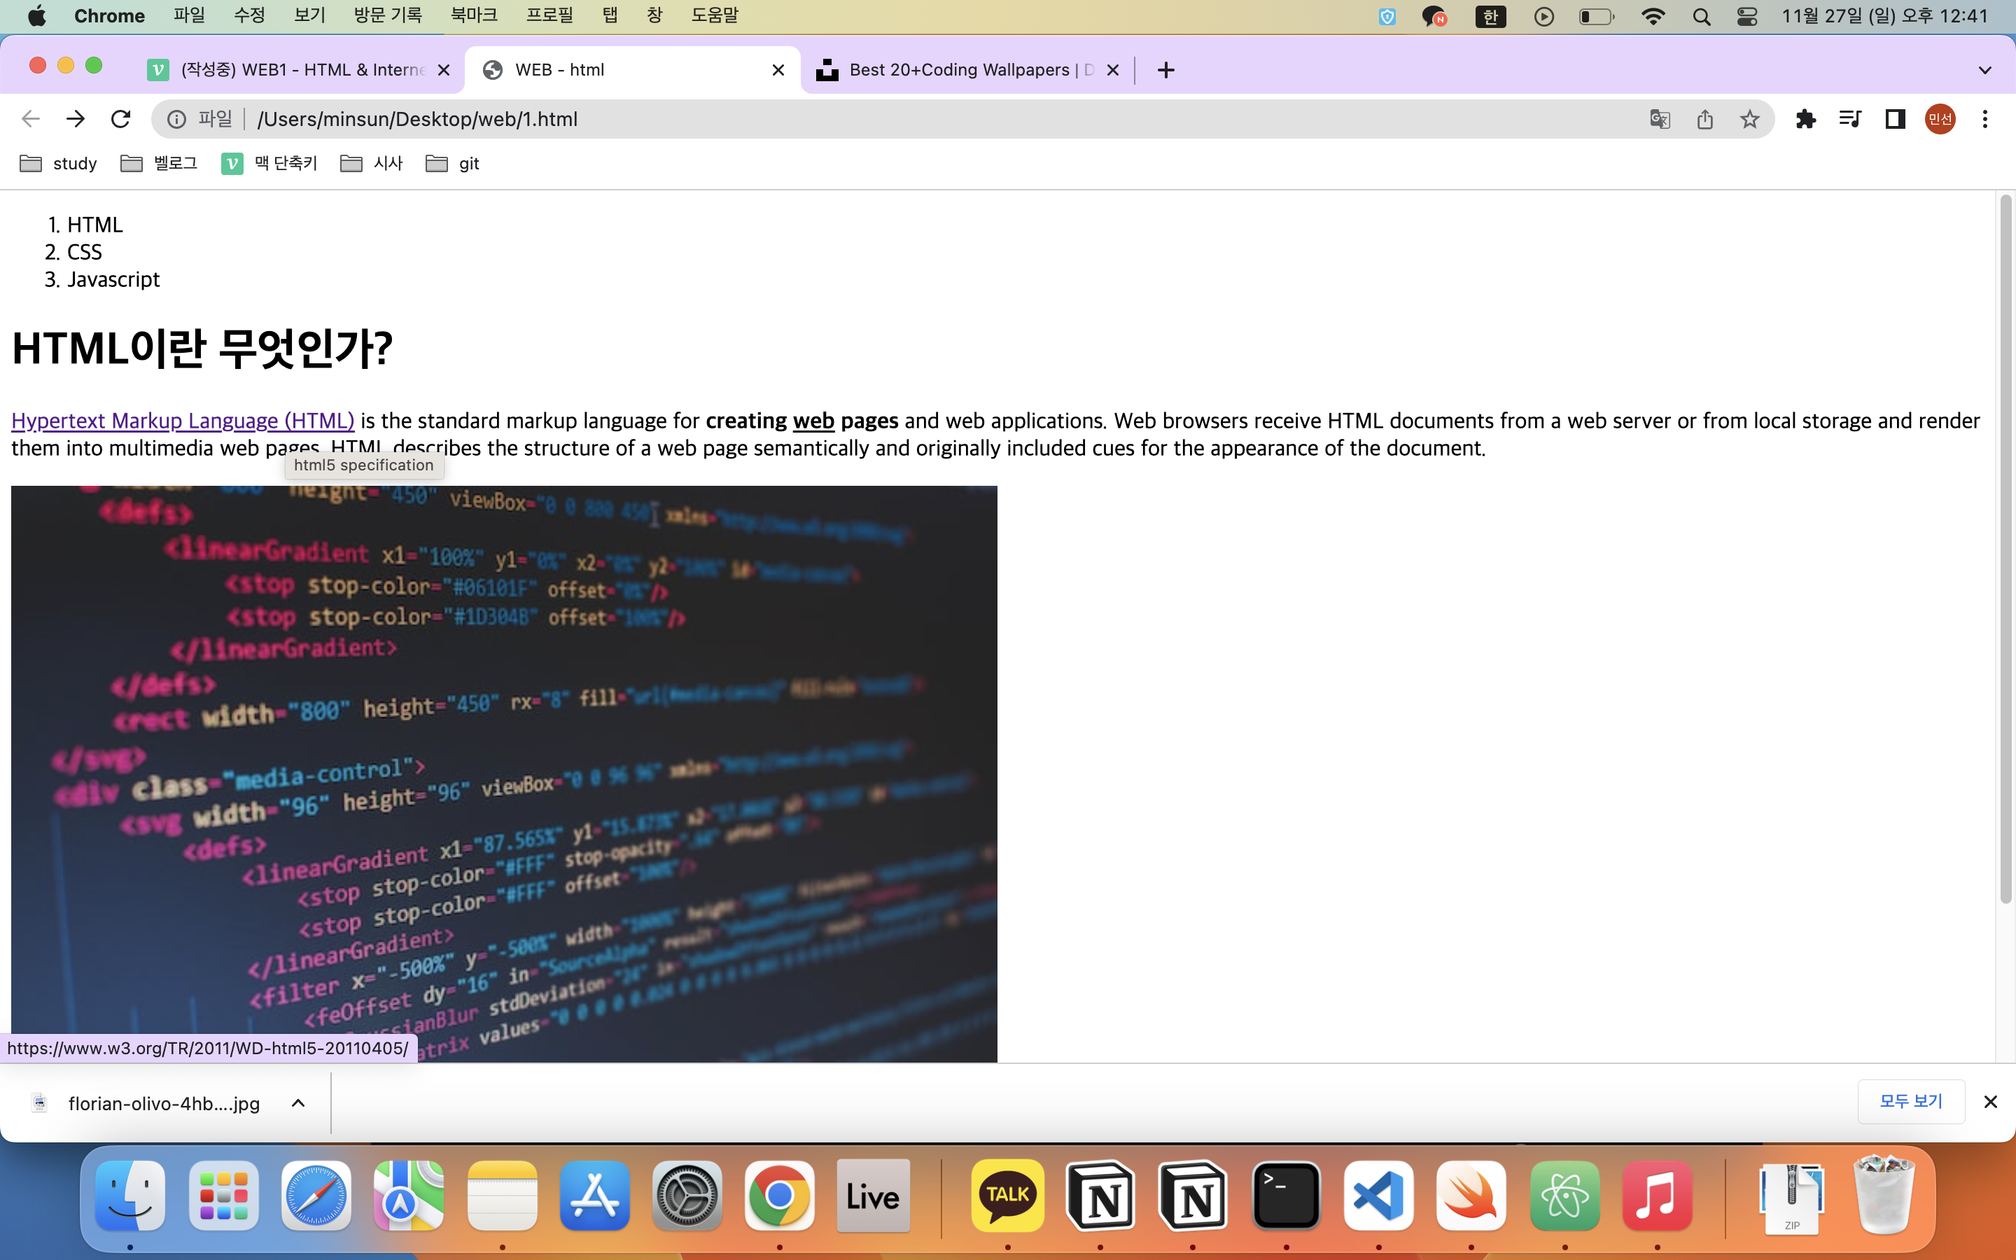This screenshot has width=2016, height=1260.
Task: Toggle the Chrome side panel
Action: pos(1895,119)
